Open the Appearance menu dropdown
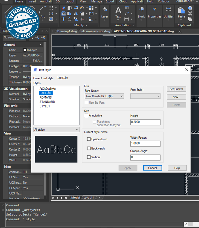This screenshot has width=199, height=228. coord(185,1)
